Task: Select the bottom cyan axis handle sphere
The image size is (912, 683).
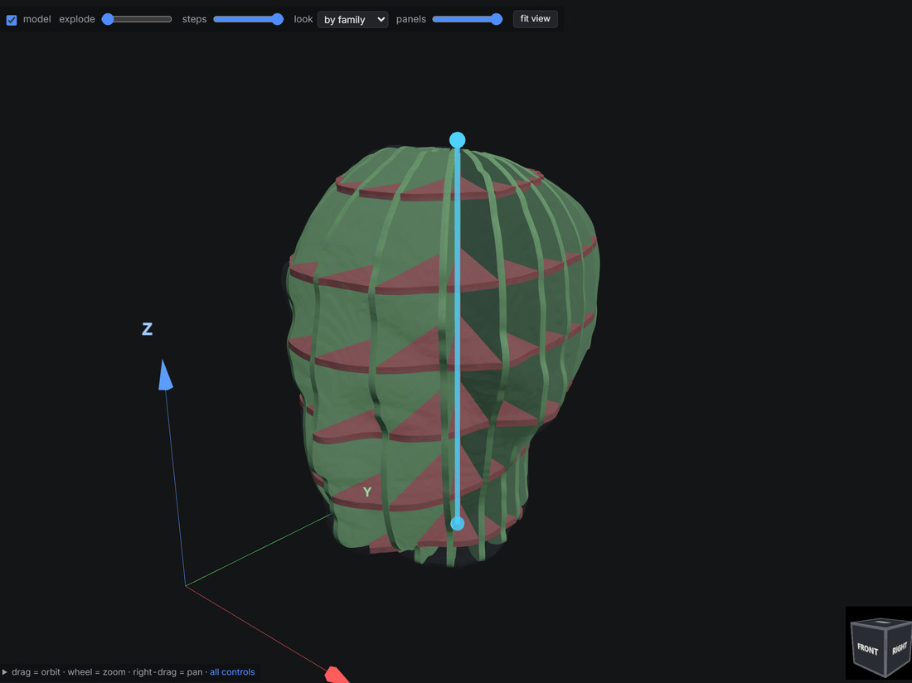Action: [457, 524]
